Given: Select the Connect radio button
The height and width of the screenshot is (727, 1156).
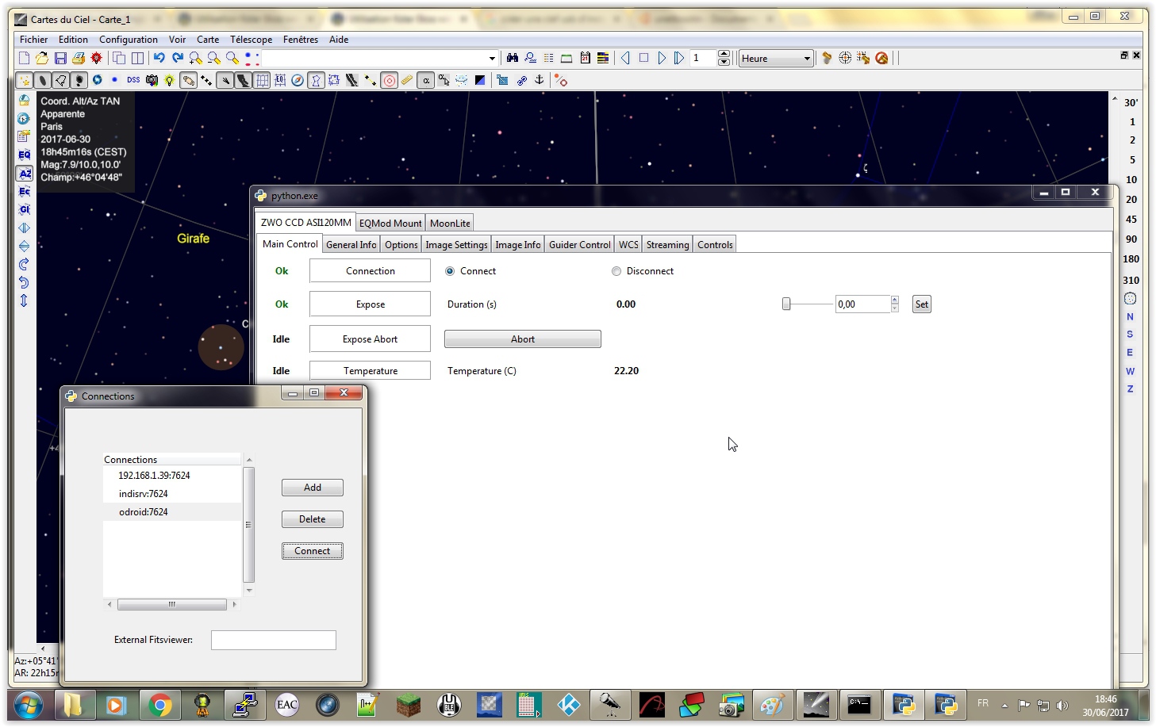Looking at the screenshot, I should [450, 271].
